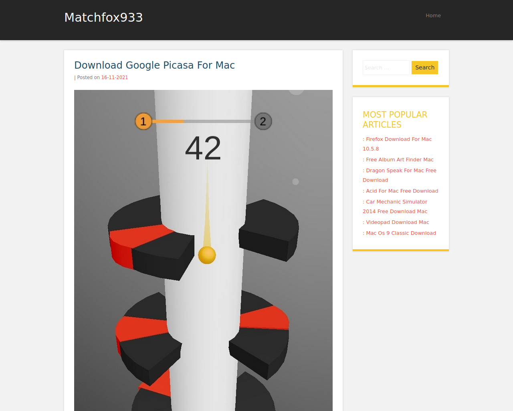Click the orange level 1 badge

tap(143, 121)
